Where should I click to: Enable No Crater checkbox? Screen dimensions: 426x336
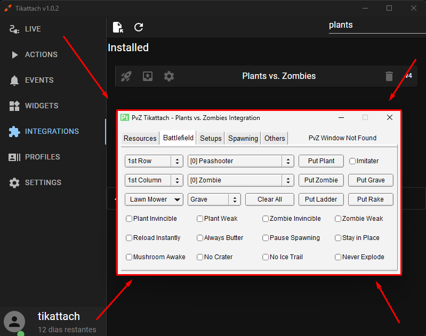pyautogui.click(x=200, y=257)
